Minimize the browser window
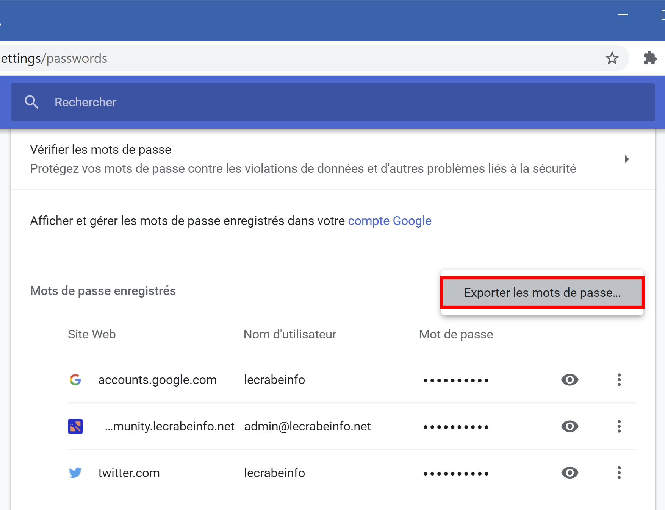Screen dimensions: 665x510 [x=623, y=15]
